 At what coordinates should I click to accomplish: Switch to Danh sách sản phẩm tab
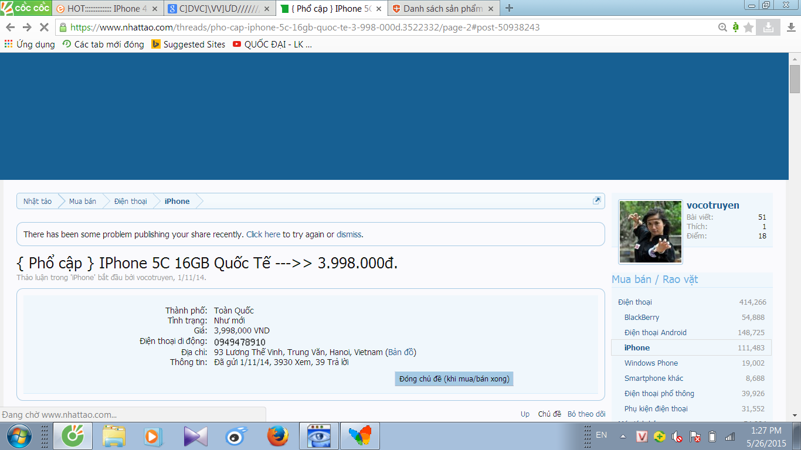pyautogui.click(x=443, y=9)
